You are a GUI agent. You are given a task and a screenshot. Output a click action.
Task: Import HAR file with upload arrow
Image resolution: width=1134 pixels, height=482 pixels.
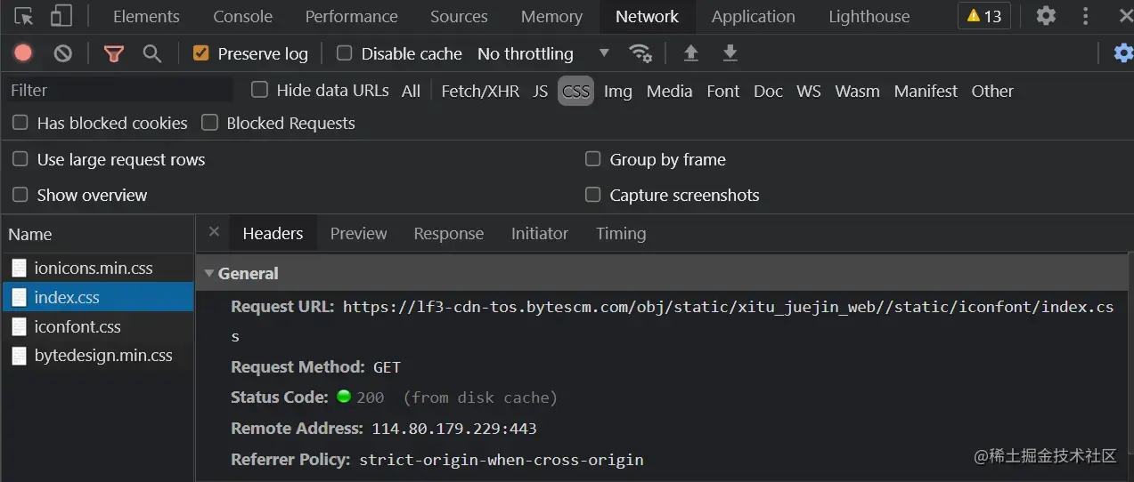(690, 53)
